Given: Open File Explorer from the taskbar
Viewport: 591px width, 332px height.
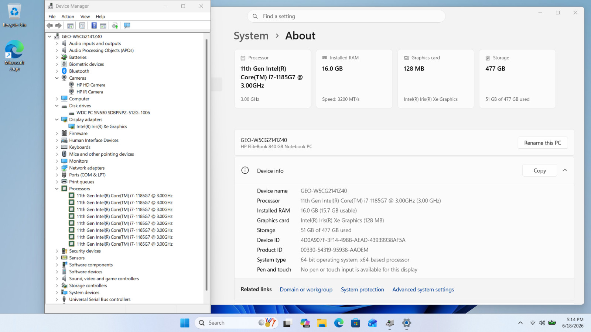Looking at the screenshot, I should [x=322, y=323].
